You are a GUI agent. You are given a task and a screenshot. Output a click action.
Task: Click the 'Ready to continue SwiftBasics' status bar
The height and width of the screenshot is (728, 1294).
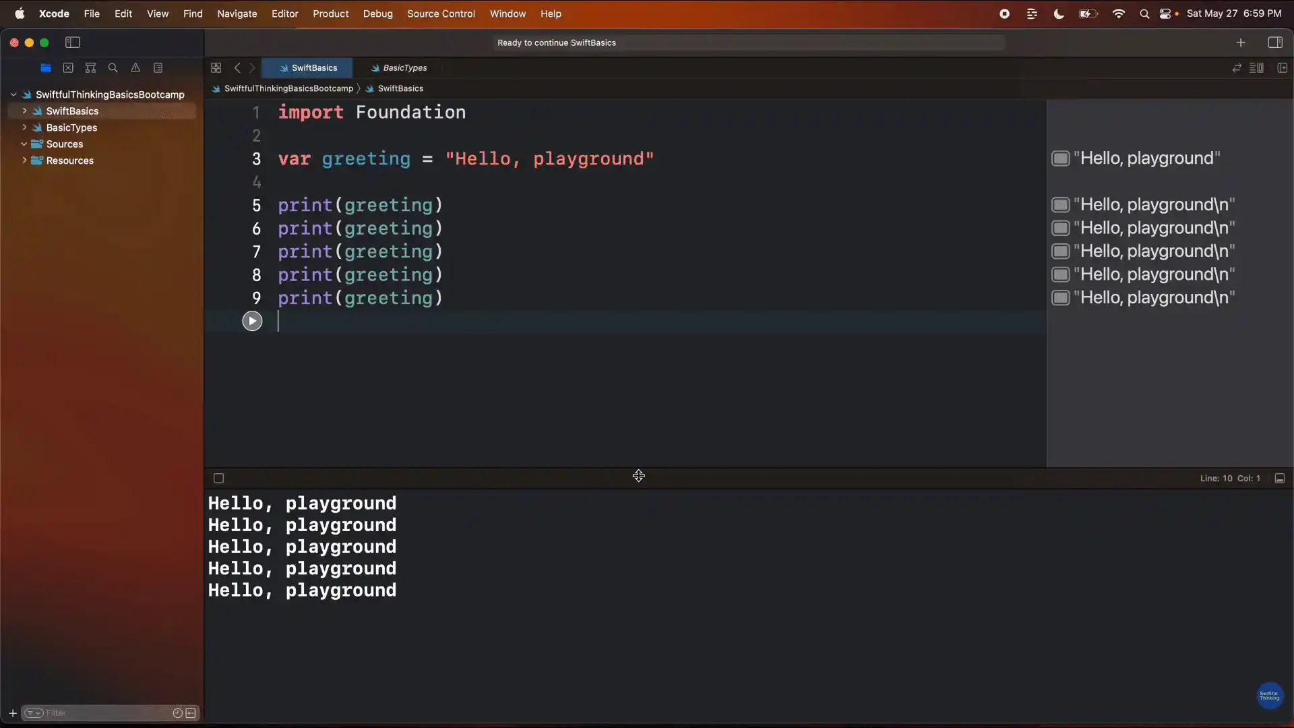pyautogui.click(x=748, y=42)
